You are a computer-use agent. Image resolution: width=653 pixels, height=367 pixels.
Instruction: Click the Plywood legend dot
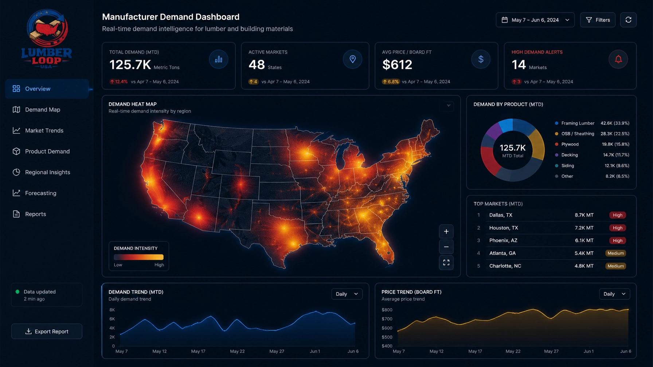pos(556,145)
